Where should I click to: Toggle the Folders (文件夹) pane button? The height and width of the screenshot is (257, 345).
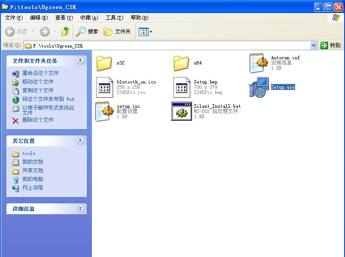coord(117,32)
